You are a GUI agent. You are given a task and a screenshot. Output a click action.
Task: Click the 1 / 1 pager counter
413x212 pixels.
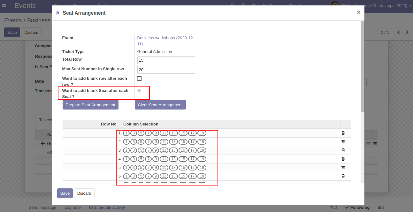tap(385, 32)
